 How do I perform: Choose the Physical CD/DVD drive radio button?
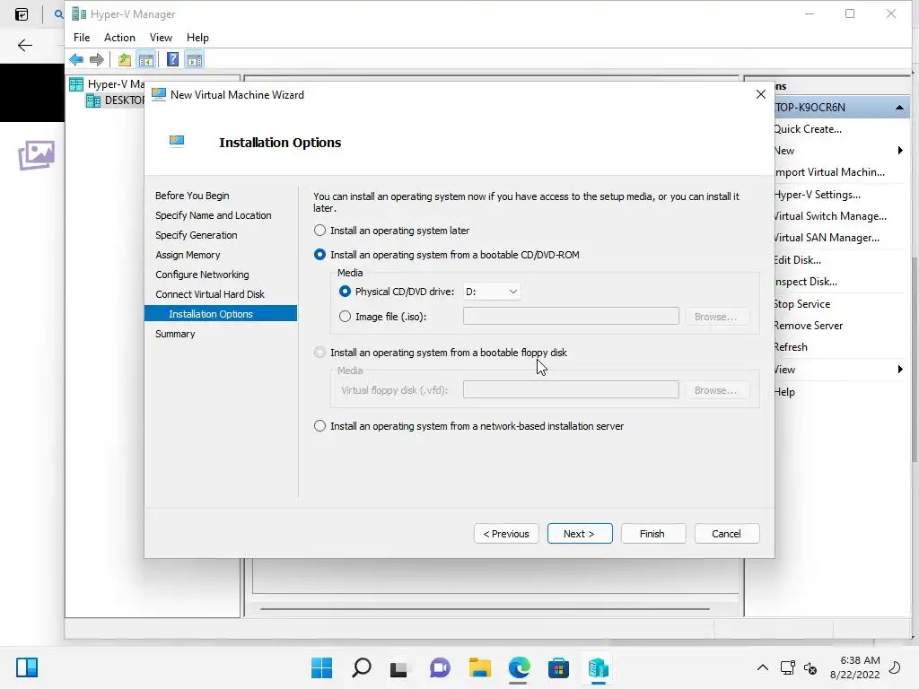click(345, 292)
